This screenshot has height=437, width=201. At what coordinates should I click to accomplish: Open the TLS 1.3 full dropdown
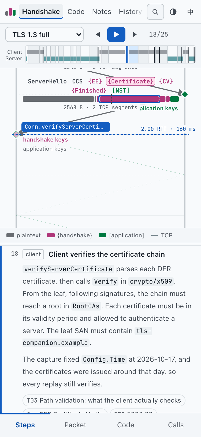[x=44, y=34]
